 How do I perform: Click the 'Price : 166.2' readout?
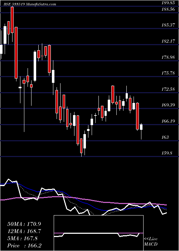(25, 246)
